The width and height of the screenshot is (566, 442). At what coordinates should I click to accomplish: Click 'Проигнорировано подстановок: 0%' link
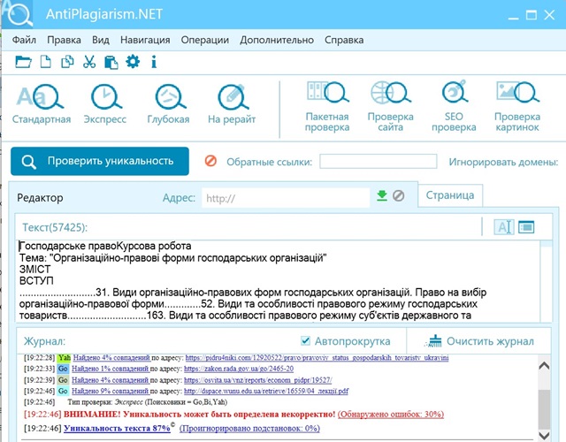click(x=249, y=428)
